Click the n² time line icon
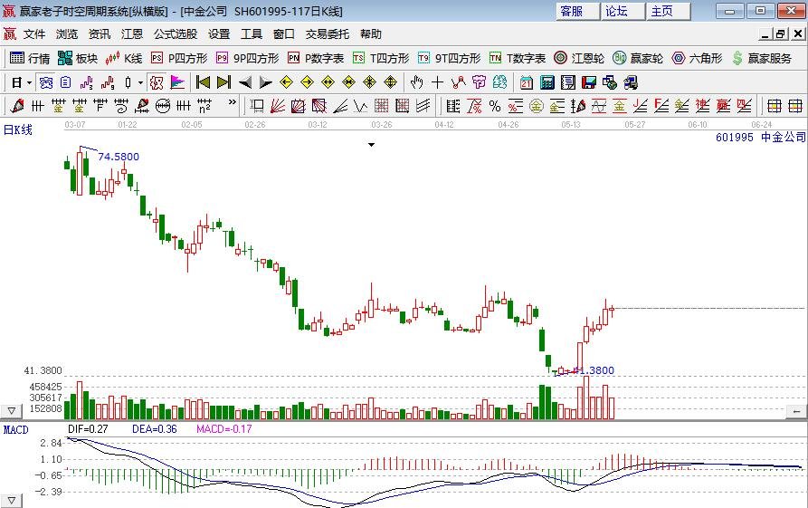 pos(204,106)
